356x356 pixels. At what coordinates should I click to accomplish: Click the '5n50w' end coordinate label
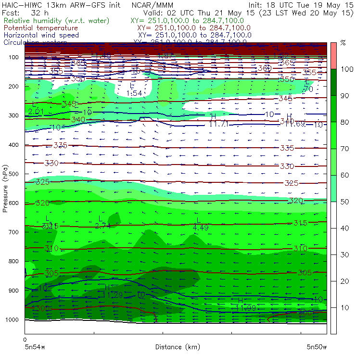317,347
